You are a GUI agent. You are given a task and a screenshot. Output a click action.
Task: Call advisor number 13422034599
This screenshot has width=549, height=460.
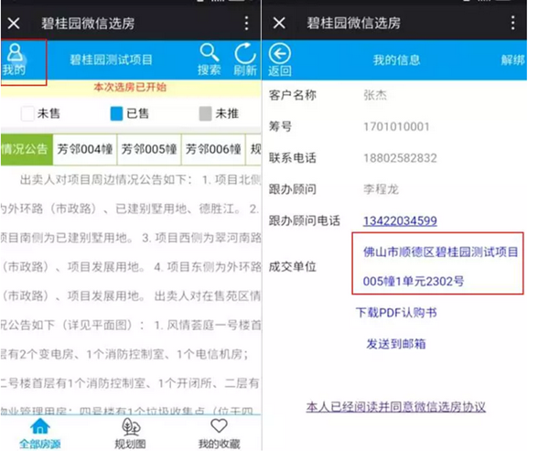tap(400, 220)
